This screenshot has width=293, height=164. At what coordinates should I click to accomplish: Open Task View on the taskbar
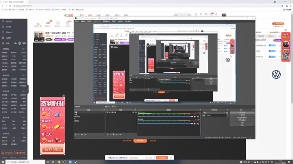[x=53, y=162]
